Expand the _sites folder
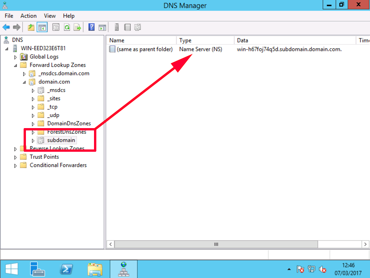The image size is (370, 278). [33, 99]
